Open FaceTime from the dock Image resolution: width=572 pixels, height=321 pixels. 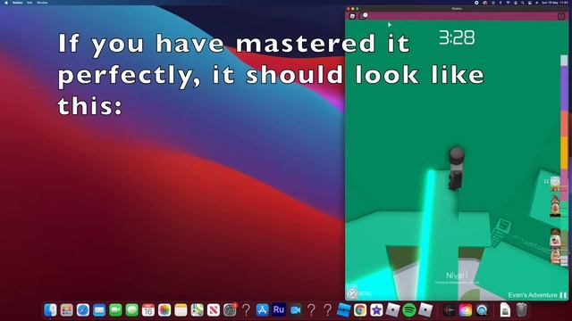[115, 310]
